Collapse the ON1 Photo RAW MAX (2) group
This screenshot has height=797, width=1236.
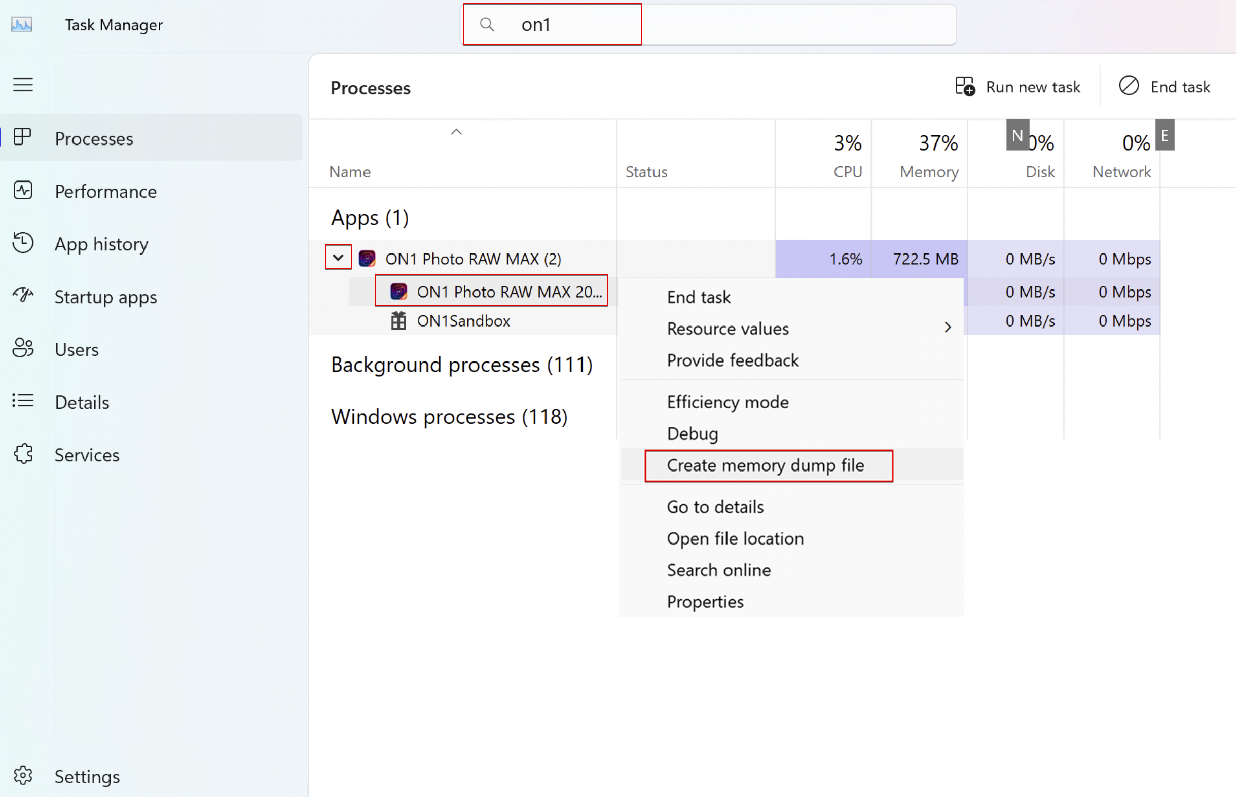click(338, 257)
